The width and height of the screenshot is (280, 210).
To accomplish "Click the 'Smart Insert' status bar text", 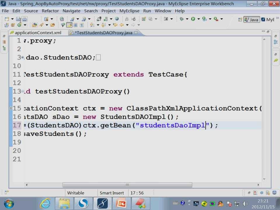I will [112, 193].
